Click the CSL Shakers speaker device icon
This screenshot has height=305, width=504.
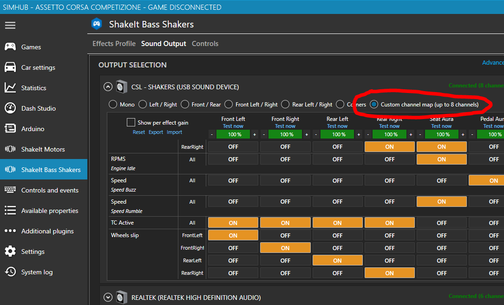coord(122,87)
